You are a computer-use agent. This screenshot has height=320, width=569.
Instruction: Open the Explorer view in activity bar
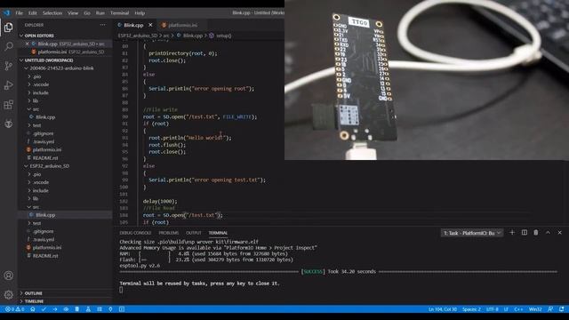point(9,28)
